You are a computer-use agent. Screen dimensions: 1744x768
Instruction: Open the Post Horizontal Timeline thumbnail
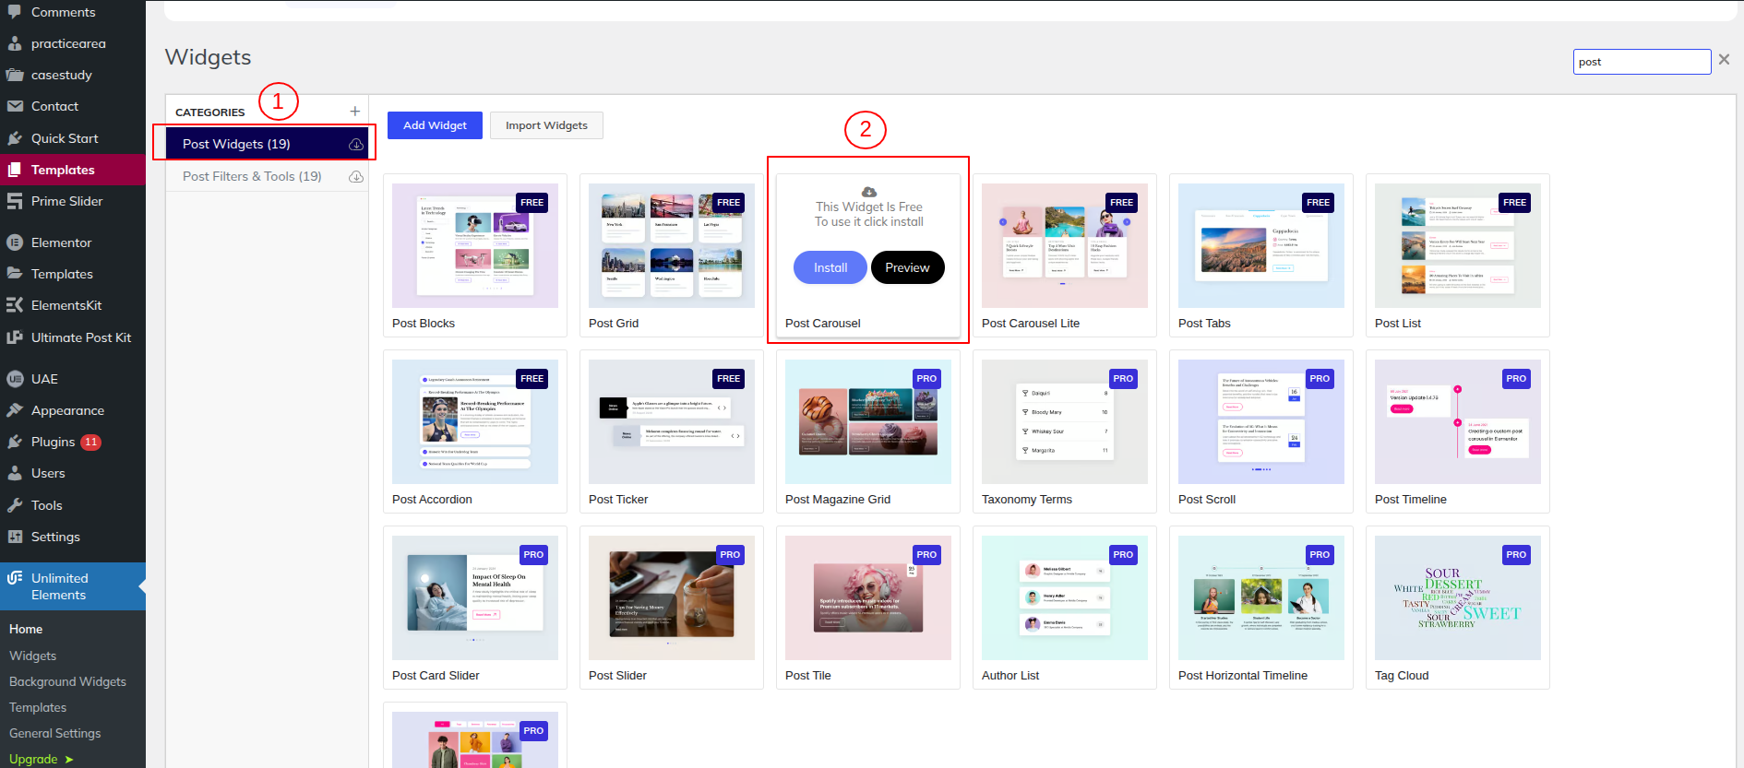(x=1261, y=597)
